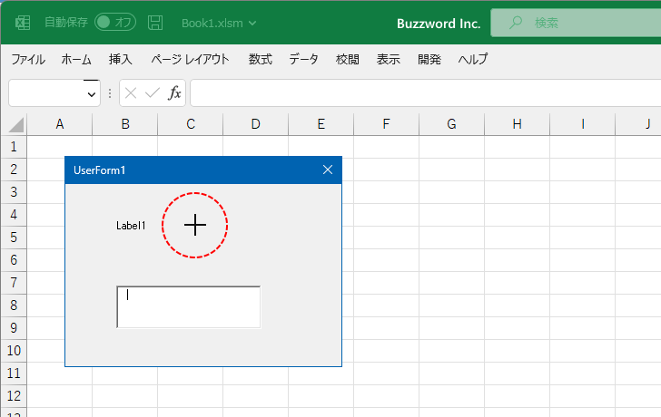
Task: Click the search magnifier icon
Action: pos(515,23)
